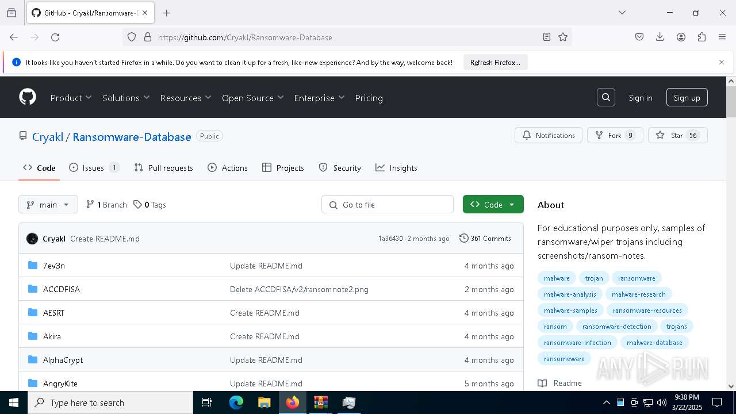Expand the Solutions navigation menu

(126, 98)
